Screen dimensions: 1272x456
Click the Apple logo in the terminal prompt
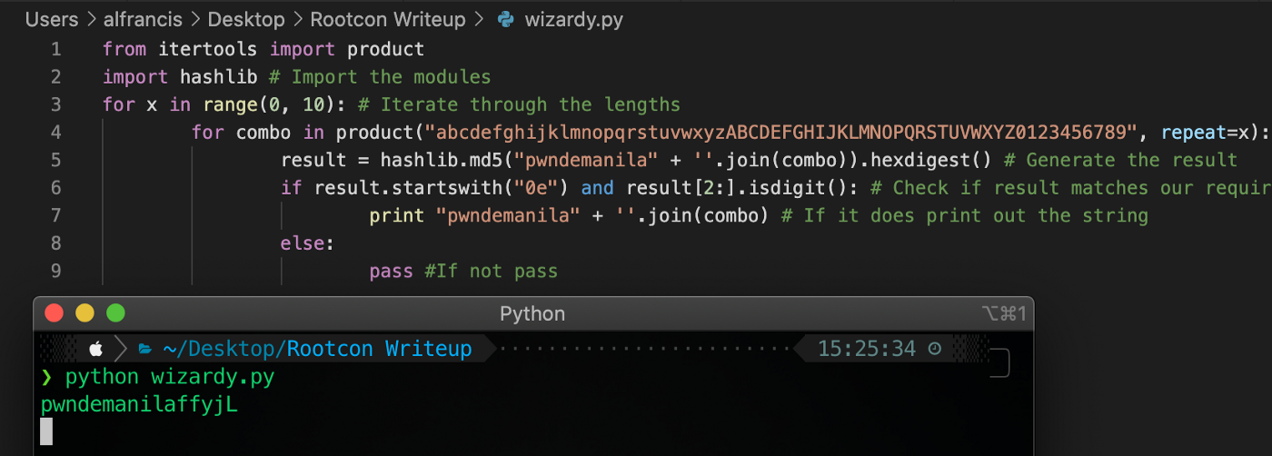[96, 348]
